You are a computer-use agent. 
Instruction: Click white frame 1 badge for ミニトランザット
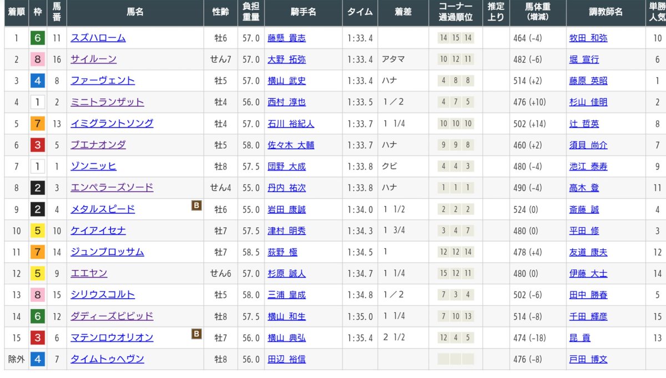coord(37,102)
